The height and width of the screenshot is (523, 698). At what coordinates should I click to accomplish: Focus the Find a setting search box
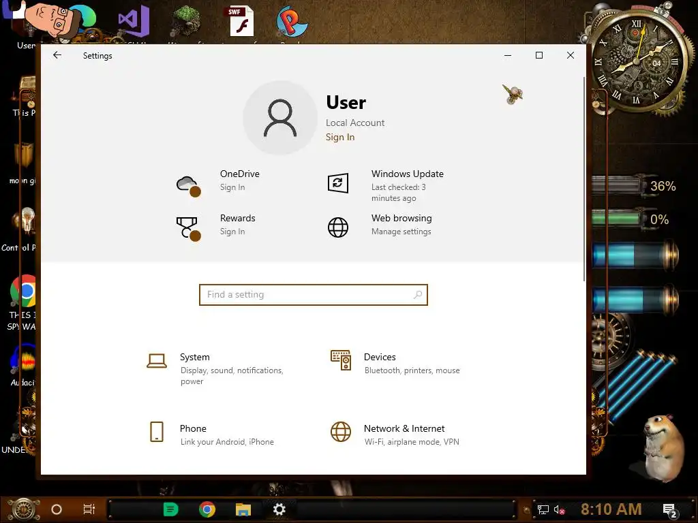(314, 295)
